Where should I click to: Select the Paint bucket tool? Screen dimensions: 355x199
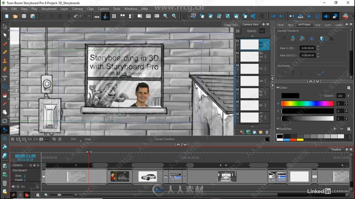click(5, 95)
